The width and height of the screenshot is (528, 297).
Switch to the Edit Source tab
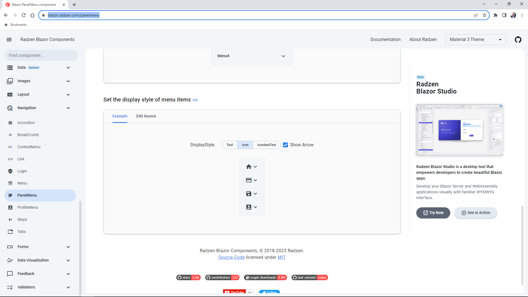pyautogui.click(x=146, y=116)
